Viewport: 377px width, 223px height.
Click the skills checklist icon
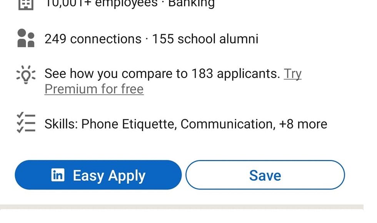(26, 123)
